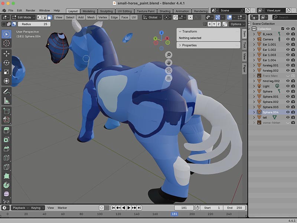Viewport: 297px width, 223px height.
Task: Open the Blender Render menu
Action: (x=30, y=10)
